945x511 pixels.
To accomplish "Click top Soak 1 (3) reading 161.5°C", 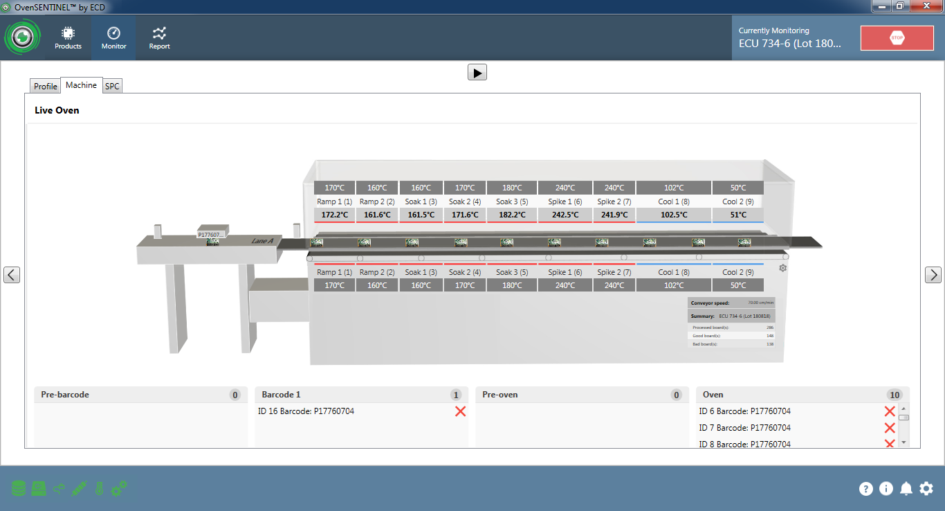I will coord(421,215).
